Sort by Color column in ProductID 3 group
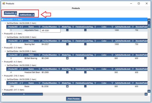152x103 pixels. [x=104, y=55]
